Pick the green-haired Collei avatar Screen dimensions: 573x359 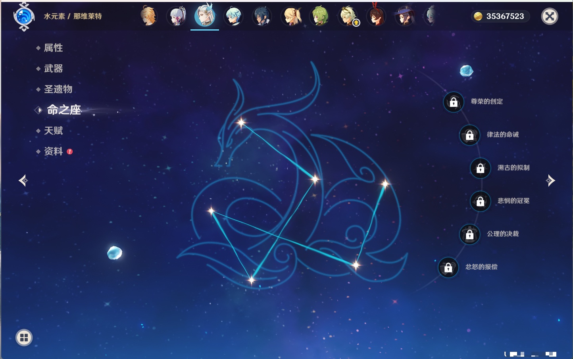tap(319, 17)
